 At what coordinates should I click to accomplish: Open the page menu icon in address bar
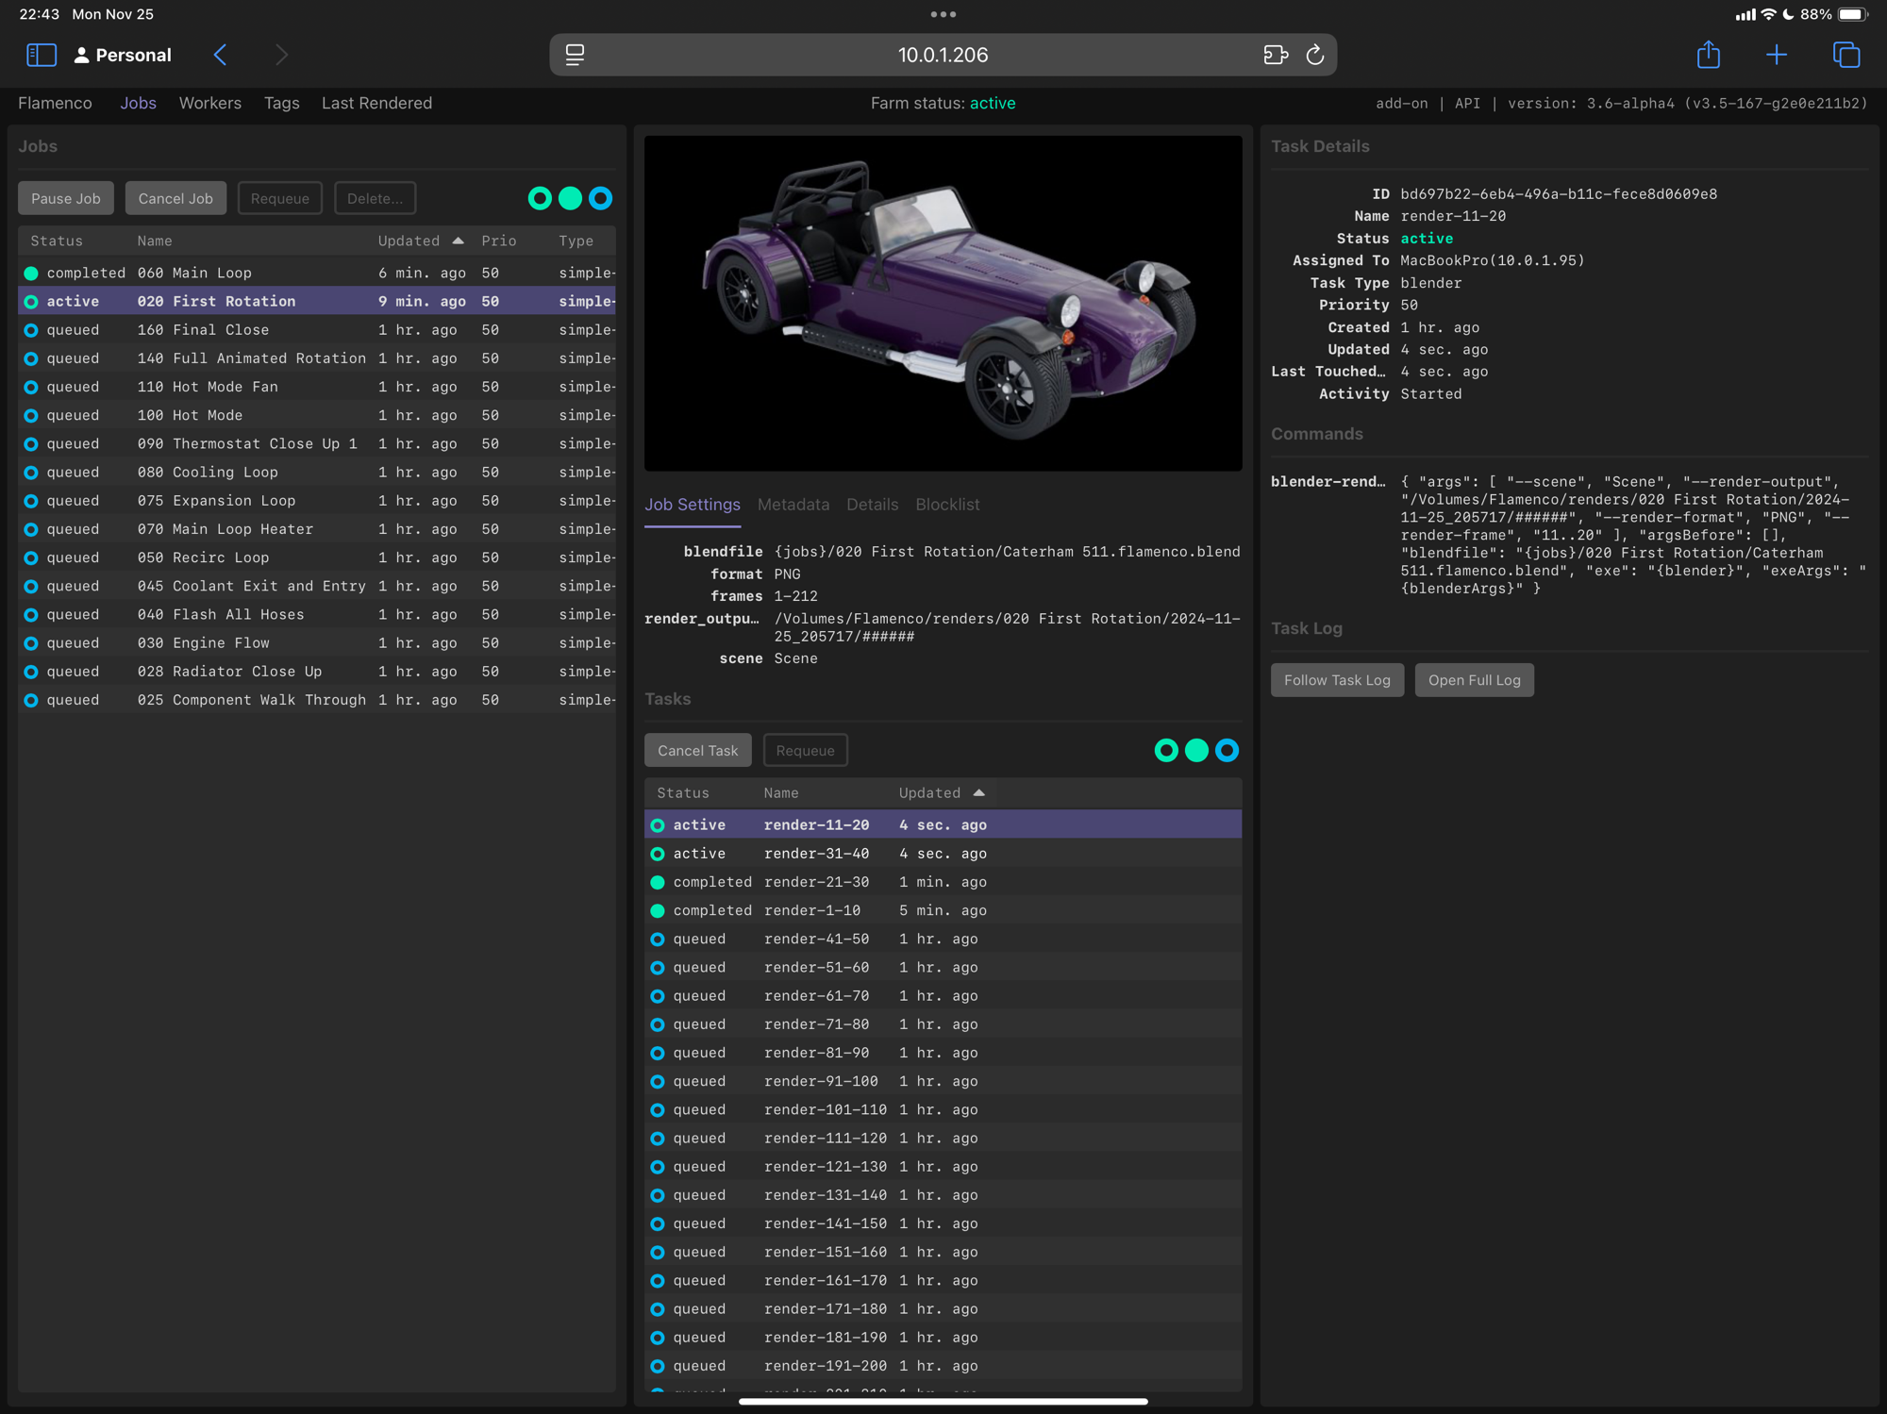(575, 55)
